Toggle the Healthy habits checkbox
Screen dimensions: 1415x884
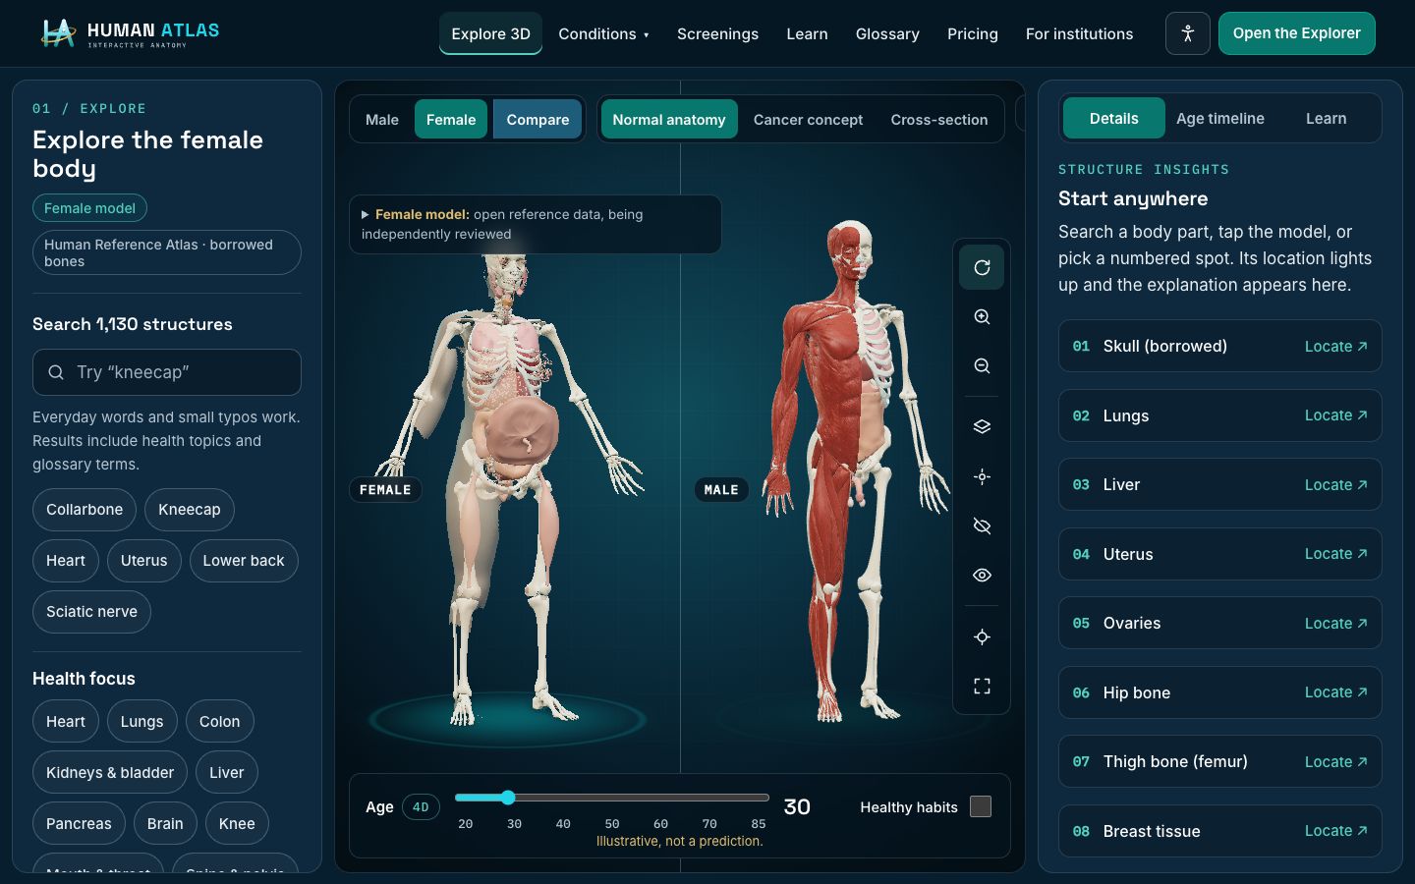(981, 806)
